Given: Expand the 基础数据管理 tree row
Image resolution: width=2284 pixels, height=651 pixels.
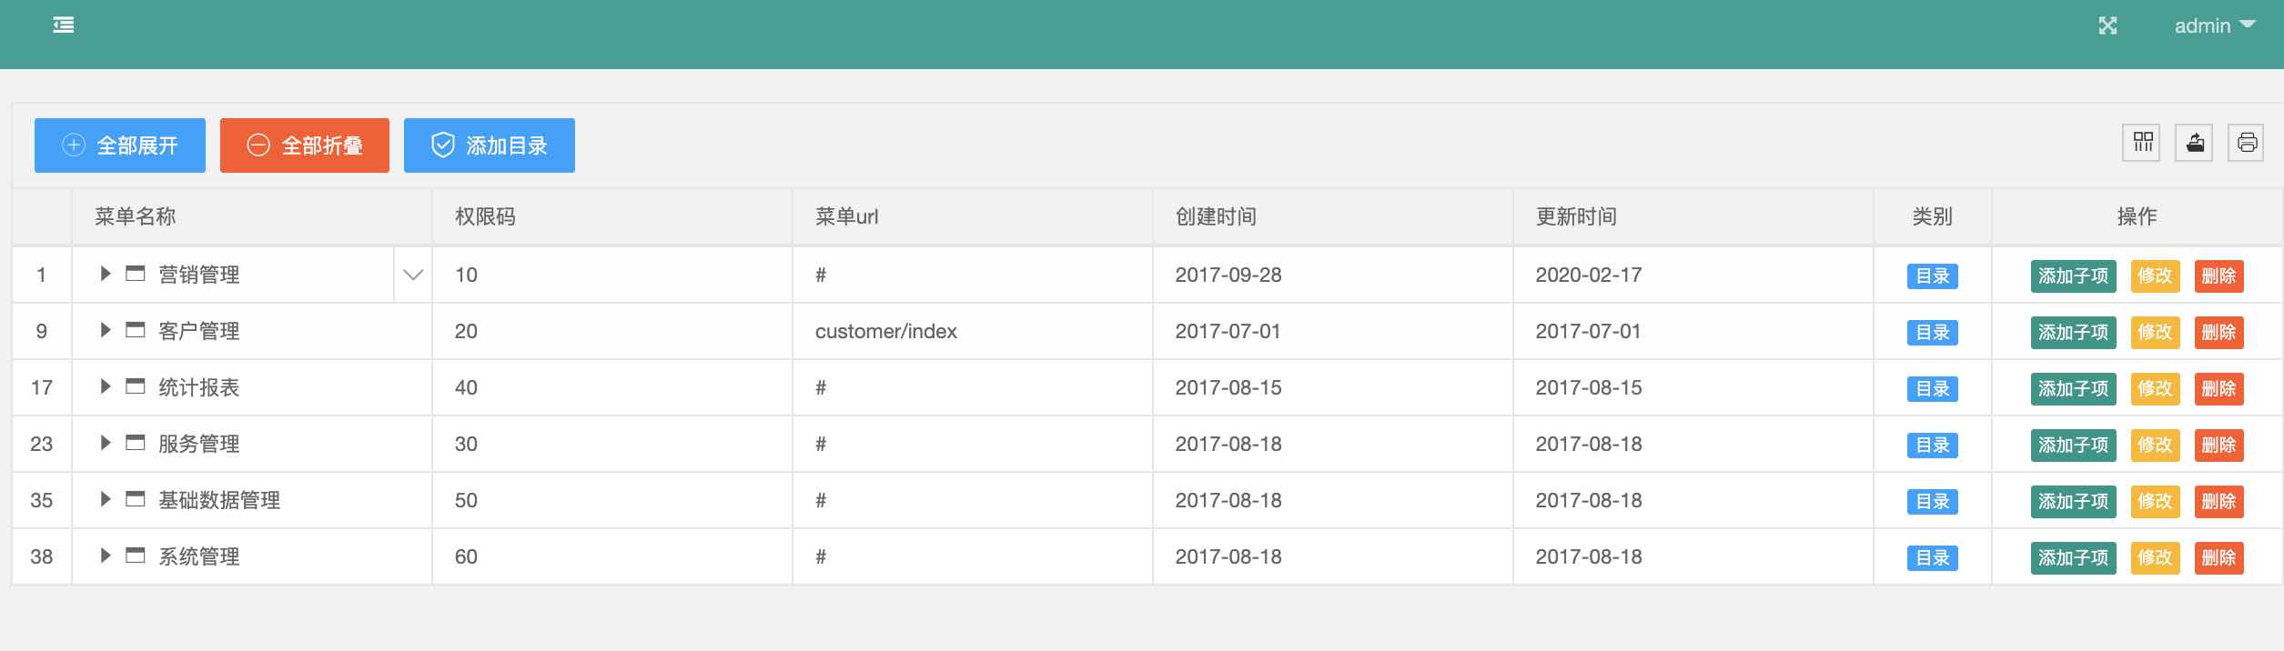Looking at the screenshot, I should [x=106, y=499].
